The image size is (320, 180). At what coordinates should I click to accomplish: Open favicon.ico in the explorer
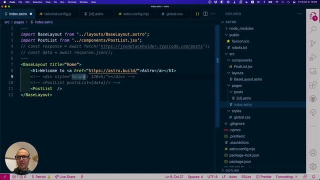(240, 41)
